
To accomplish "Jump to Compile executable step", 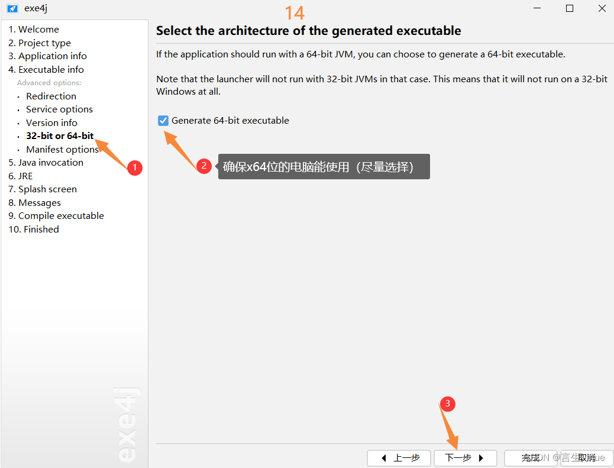I will click(56, 216).
